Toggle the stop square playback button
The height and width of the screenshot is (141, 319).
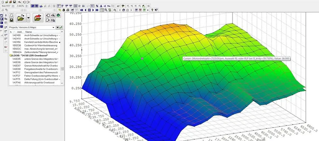(89, 10)
